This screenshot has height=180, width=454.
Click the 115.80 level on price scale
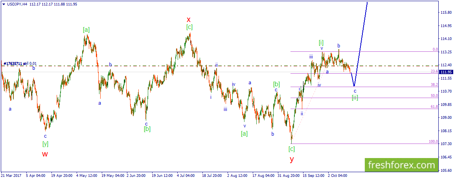coord(445,13)
